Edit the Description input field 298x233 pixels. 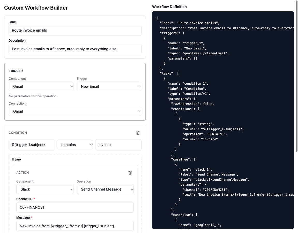point(75,49)
